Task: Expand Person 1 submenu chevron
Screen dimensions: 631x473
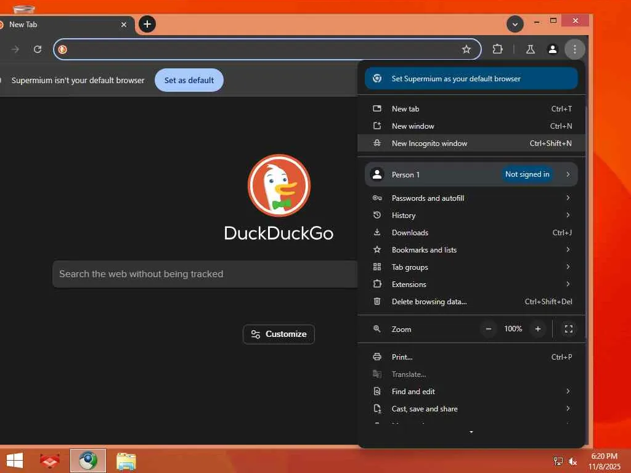Action: [x=568, y=174]
